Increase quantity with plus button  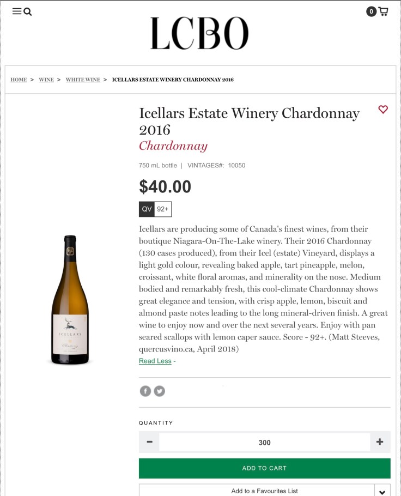coord(380,442)
